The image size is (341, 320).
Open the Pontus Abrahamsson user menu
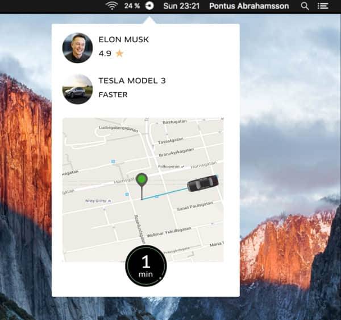pos(249,6)
